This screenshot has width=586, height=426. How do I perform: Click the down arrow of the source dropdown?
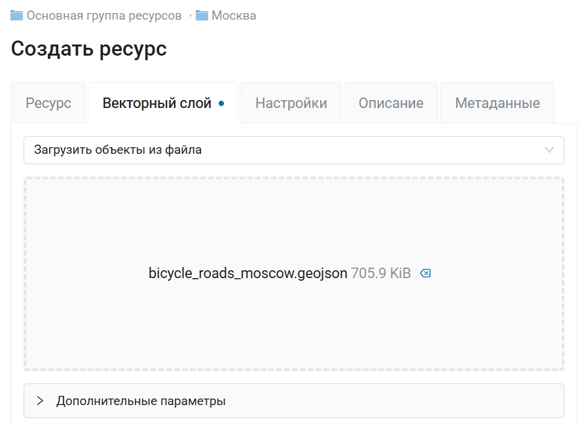tap(549, 150)
